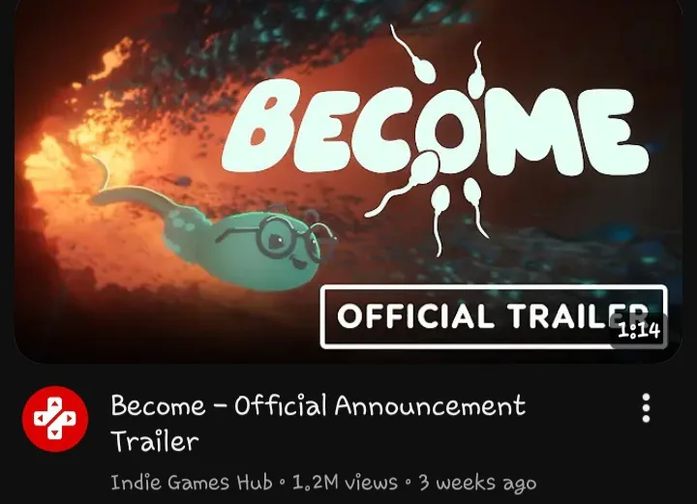Screen dimensions: 697x504
Task: Select the glasses-wearing tadpole character
Action: pyautogui.click(x=213, y=231)
